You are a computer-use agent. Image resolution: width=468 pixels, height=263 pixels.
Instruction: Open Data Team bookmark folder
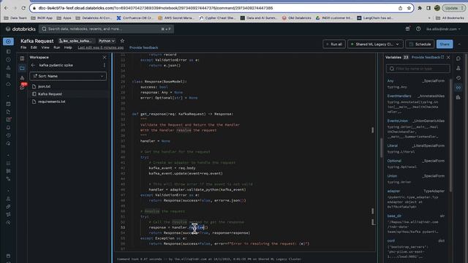pos(15,18)
